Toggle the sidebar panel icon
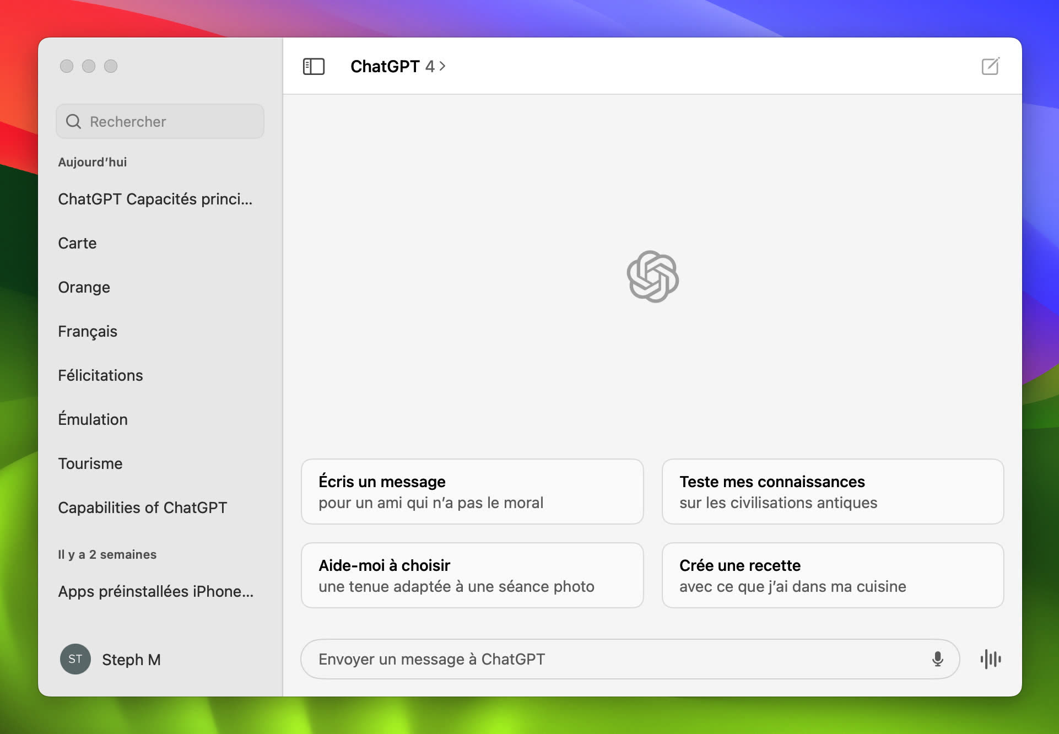This screenshot has height=734, width=1059. 314,67
